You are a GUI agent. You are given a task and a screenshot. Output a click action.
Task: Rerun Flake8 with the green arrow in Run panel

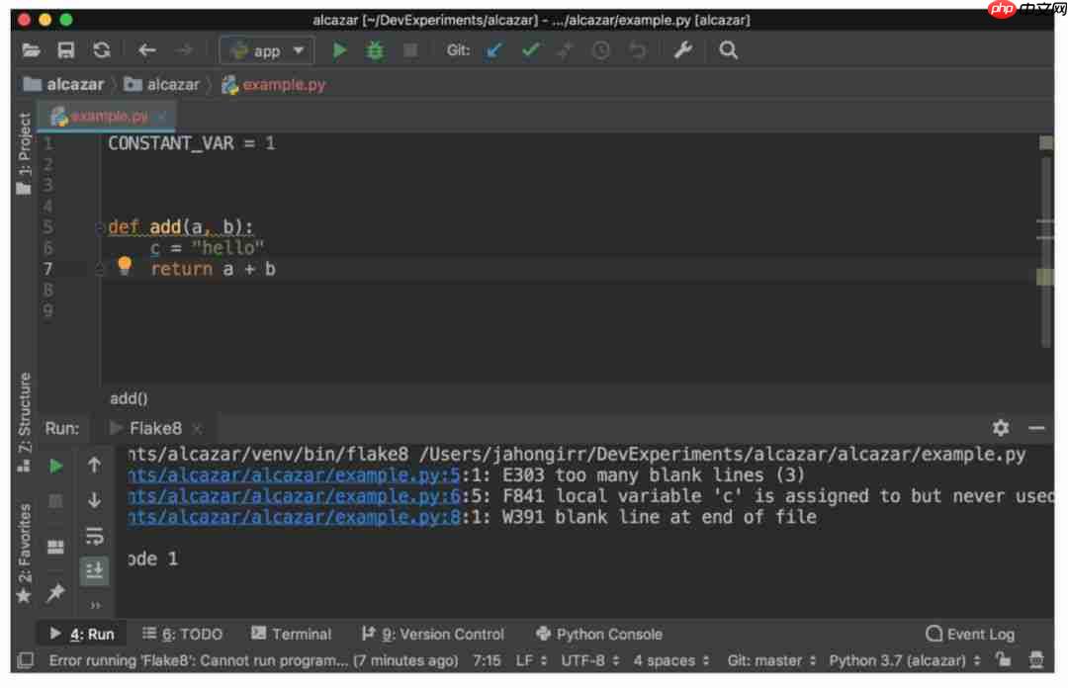[55, 465]
